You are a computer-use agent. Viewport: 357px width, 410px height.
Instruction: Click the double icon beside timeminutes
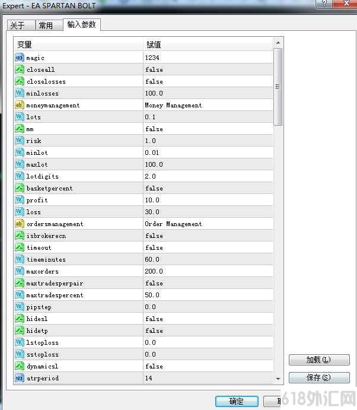point(20,259)
